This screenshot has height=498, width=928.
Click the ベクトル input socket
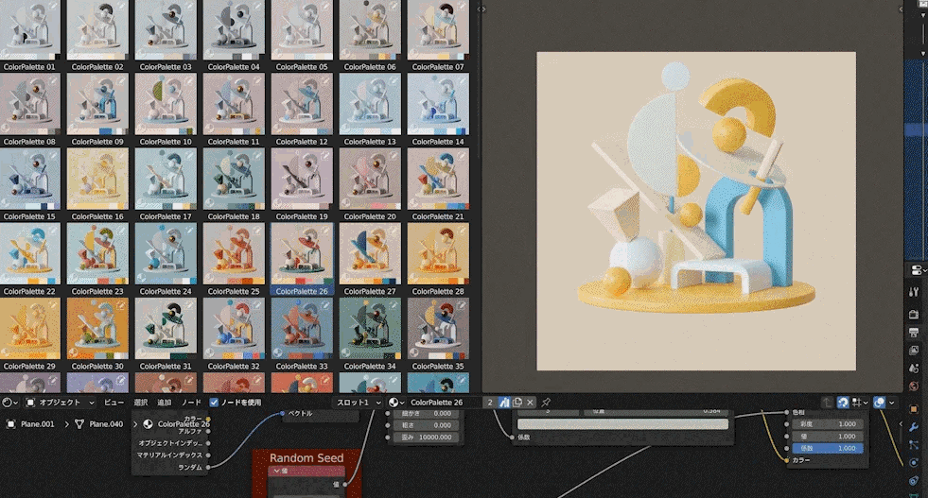(x=282, y=413)
